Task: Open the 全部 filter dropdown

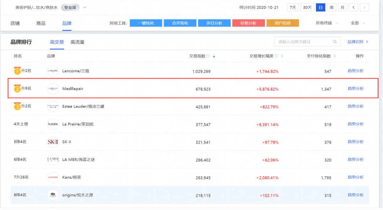Action: [359, 23]
